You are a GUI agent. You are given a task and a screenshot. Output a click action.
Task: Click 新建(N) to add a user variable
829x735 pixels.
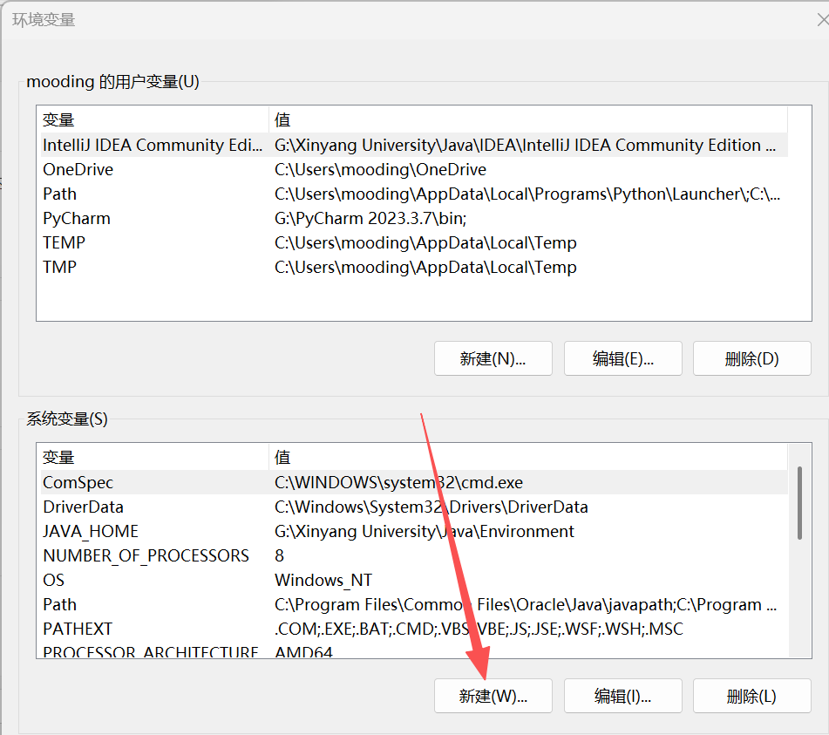click(493, 358)
